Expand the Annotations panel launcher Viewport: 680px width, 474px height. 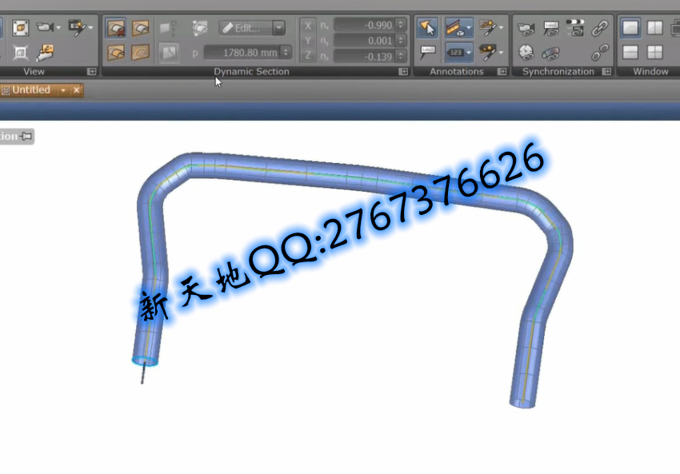(x=502, y=72)
